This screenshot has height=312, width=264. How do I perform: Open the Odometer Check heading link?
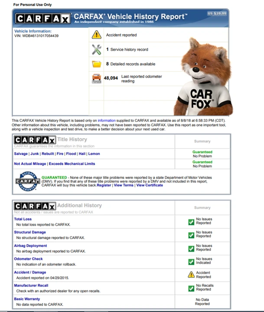tap(28, 259)
